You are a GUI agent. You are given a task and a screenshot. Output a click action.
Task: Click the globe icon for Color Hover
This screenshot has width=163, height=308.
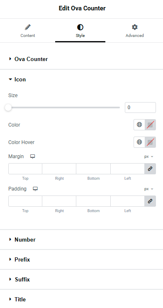tap(139, 142)
